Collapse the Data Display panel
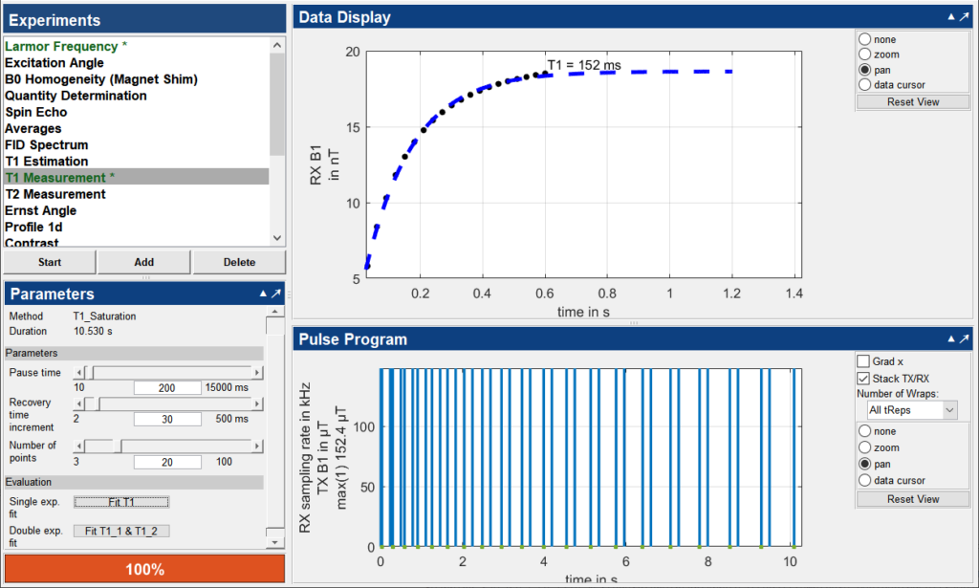 (951, 17)
